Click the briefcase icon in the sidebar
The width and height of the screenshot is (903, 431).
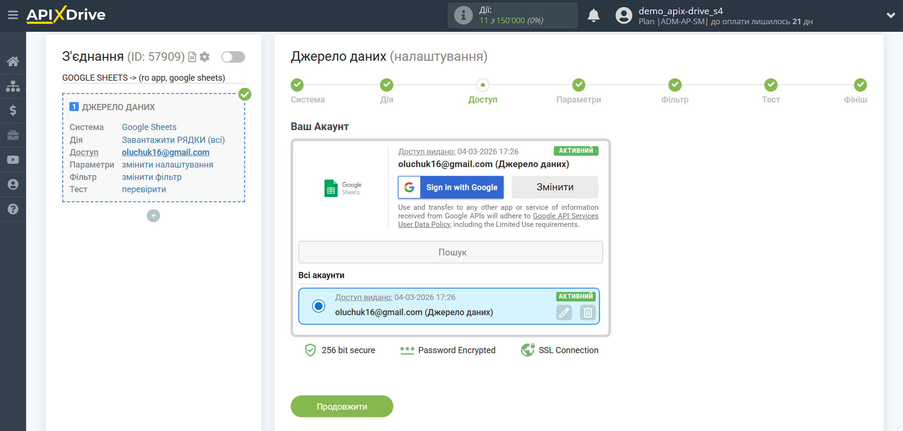pos(13,135)
